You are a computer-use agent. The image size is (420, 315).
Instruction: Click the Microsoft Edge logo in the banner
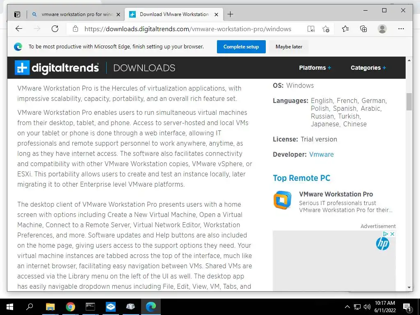18,47
